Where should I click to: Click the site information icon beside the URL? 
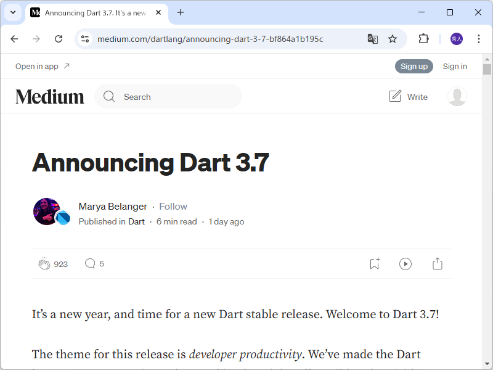pyautogui.click(x=84, y=38)
